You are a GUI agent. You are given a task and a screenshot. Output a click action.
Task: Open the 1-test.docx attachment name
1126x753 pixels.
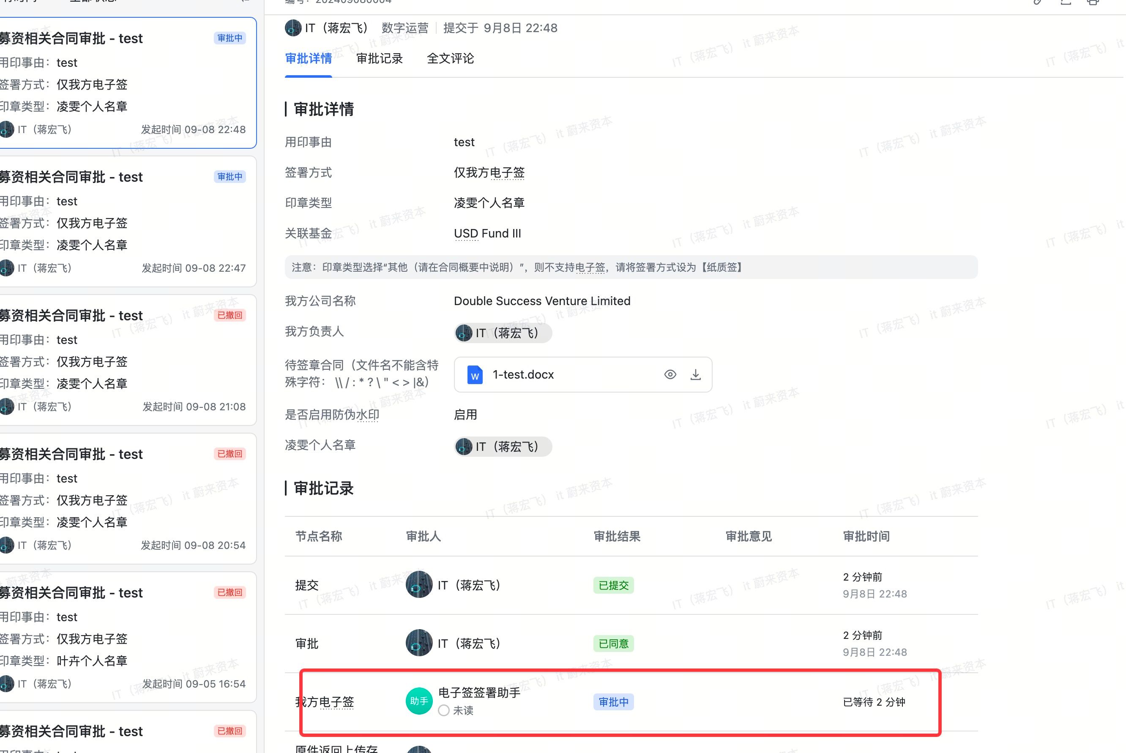point(523,374)
